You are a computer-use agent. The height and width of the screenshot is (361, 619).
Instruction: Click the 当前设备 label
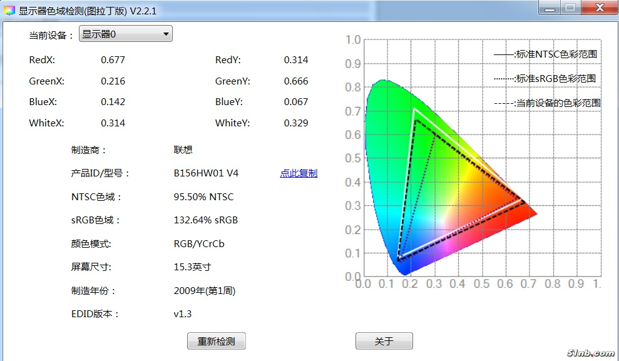[51, 36]
